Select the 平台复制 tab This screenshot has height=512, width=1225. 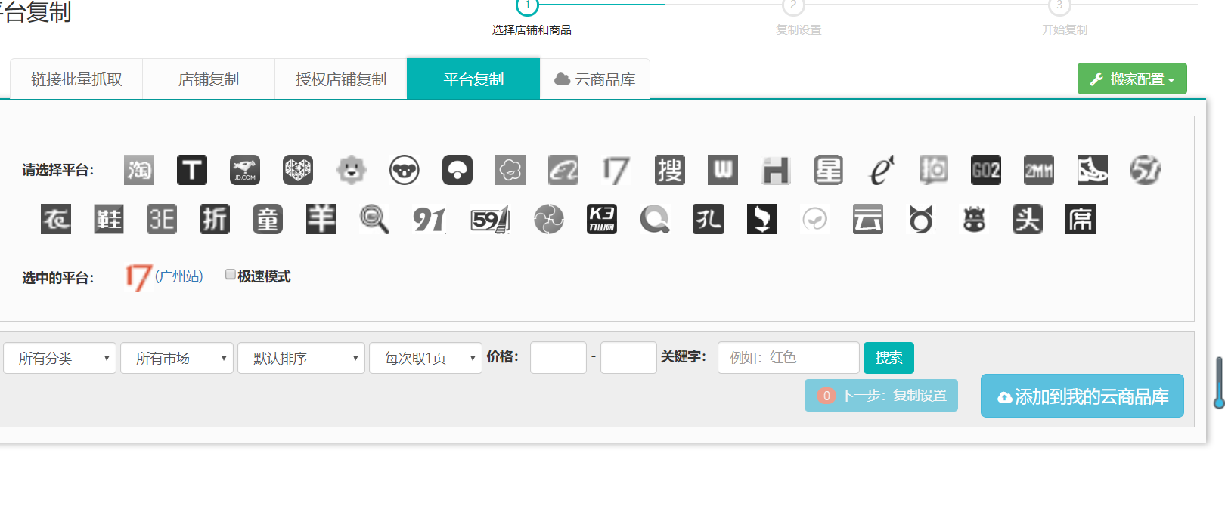[473, 79]
